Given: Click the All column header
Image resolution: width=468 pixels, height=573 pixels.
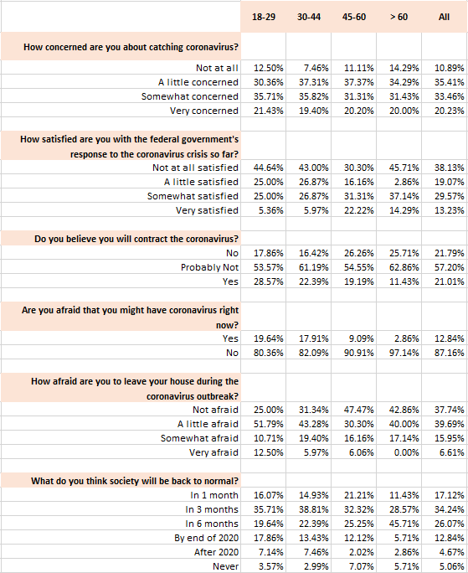Looking at the screenshot, I should pyautogui.click(x=445, y=17).
